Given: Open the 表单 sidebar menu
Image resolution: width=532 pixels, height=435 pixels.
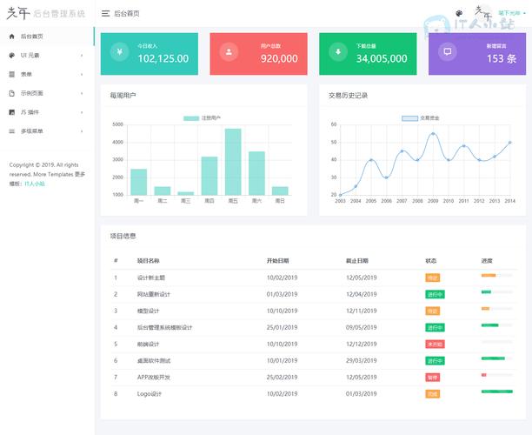Looking at the screenshot, I should click(47, 74).
